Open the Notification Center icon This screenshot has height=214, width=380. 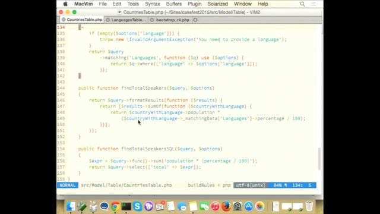pyautogui.click(x=313, y=4)
